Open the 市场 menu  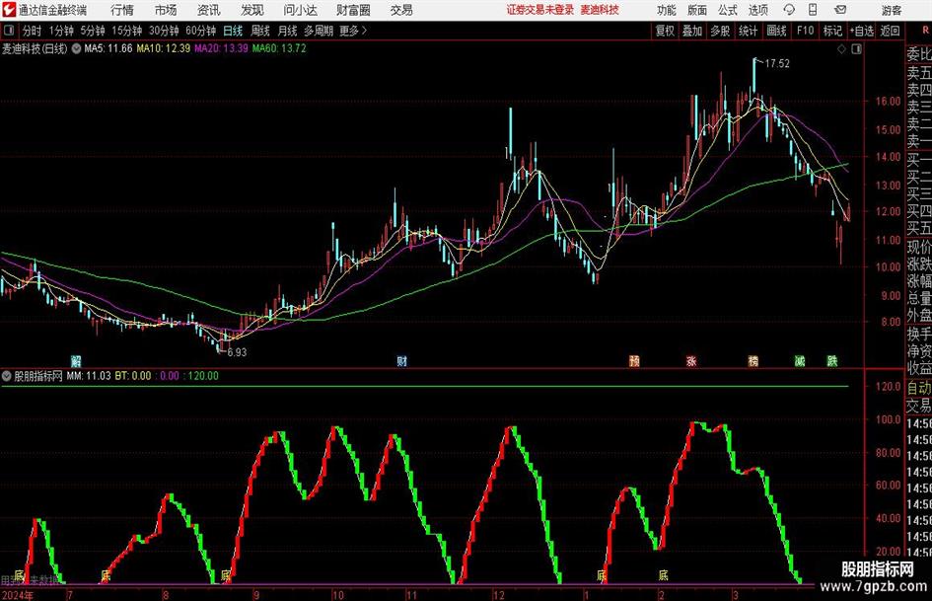(x=166, y=10)
